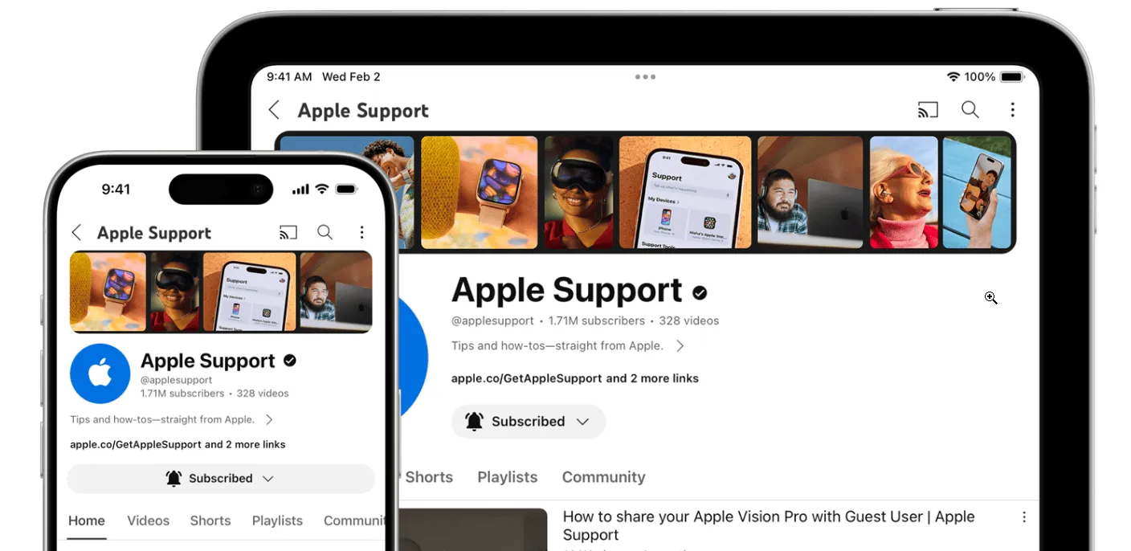Tap the cast icon on iPad
The image size is (1131, 551).
pyautogui.click(x=928, y=110)
